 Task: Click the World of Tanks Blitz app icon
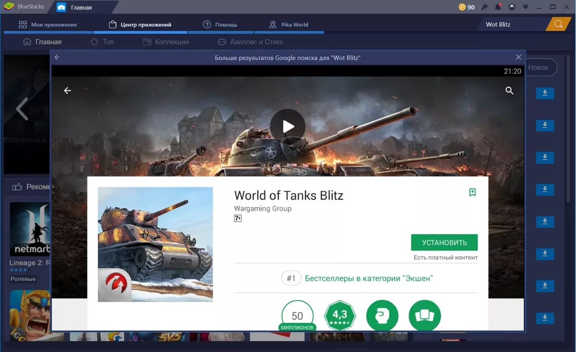click(155, 244)
